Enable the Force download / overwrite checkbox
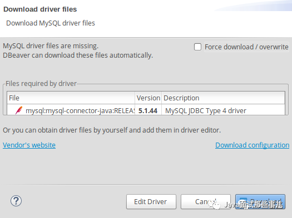Image resolution: width=292 pixels, height=218 pixels. tap(197, 47)
